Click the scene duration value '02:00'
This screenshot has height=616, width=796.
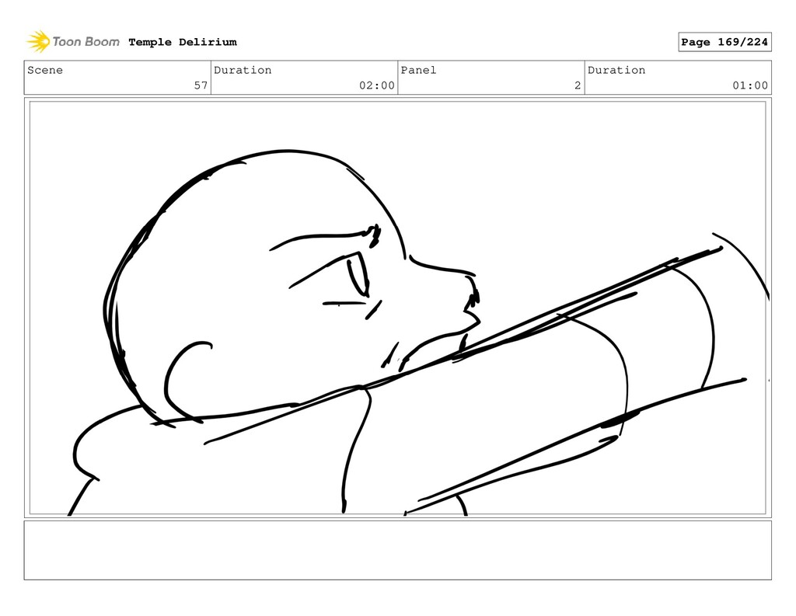coord(377,85)
